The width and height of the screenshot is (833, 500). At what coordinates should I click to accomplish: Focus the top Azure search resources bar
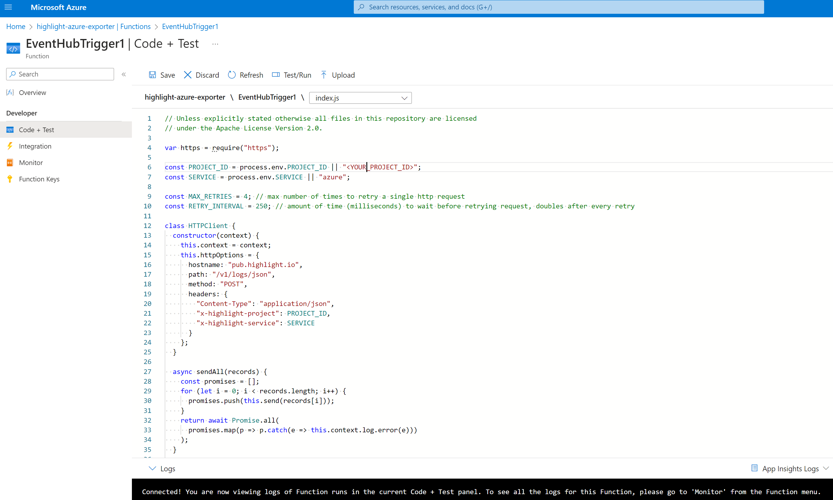(558, 7)
